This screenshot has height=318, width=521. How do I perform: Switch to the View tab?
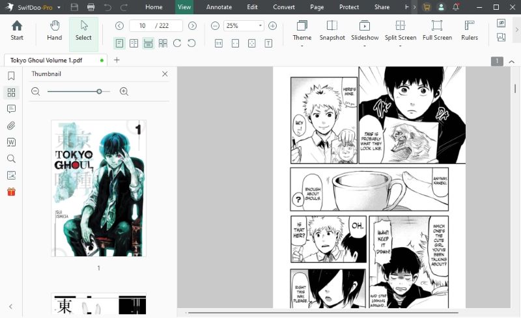tap(184, 7)
